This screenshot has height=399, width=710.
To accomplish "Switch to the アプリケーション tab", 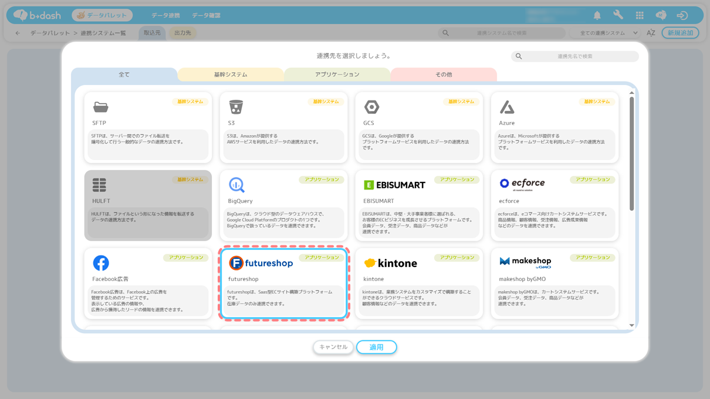I will (337, 75).
